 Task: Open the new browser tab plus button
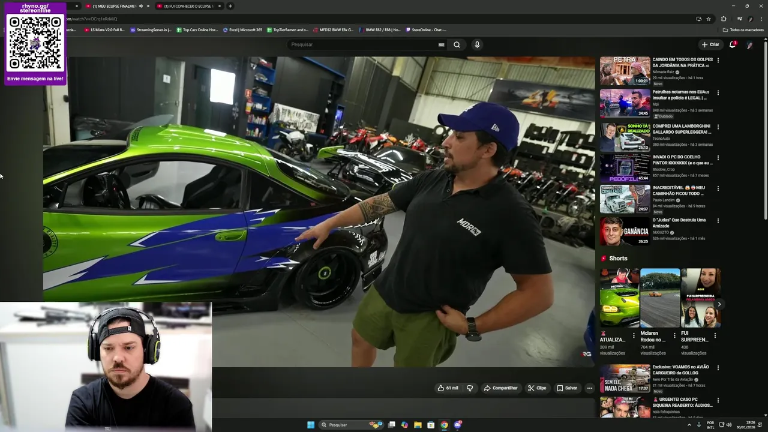(x=230, y=6)
